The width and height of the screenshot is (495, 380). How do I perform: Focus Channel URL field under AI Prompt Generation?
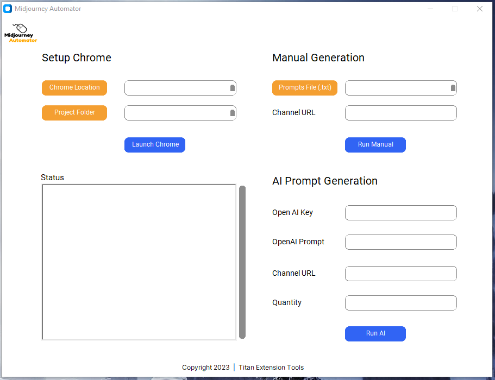pyautogui.click(x=401, y=274)
